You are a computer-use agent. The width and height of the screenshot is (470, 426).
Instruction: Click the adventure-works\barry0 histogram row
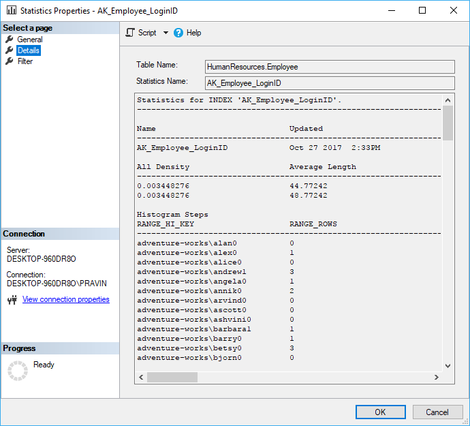coord(215,339)
